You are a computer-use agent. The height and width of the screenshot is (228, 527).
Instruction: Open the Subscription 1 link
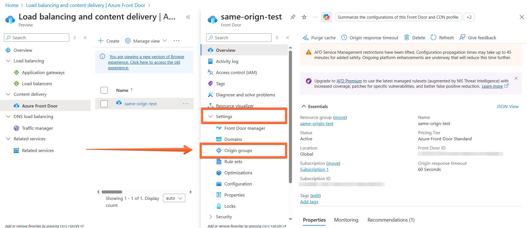[x=314, y=169]
